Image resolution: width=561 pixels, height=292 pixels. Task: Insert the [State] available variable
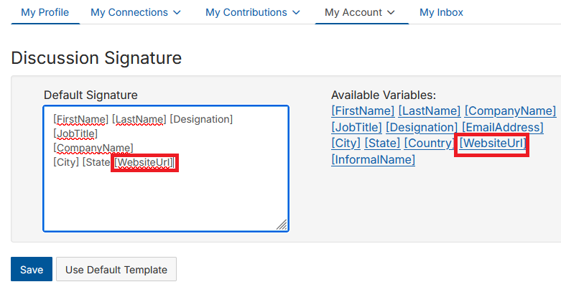pyautogui.click(x=382, y=143)
